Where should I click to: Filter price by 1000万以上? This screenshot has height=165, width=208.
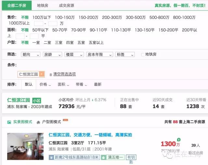19,23
